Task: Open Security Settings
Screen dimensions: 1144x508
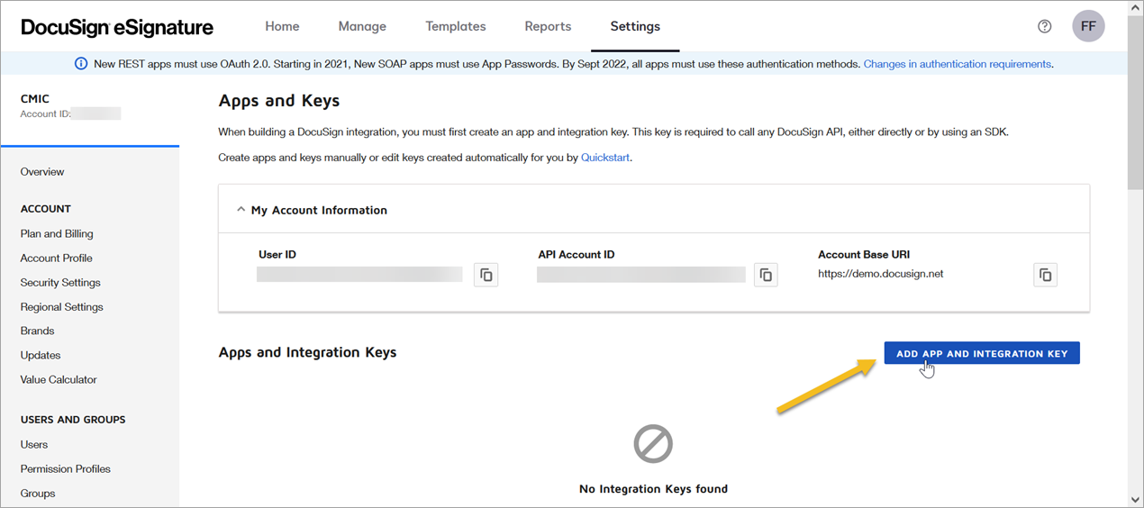Action: pos(60,282)
